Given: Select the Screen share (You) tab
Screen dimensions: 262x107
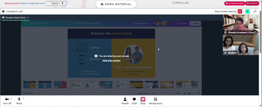Looking at the screenshot, I should click(x=15, y=18).
